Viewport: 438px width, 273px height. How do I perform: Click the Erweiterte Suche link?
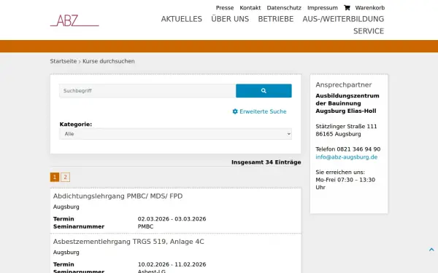pyautogui.click(x=263, y=111)
